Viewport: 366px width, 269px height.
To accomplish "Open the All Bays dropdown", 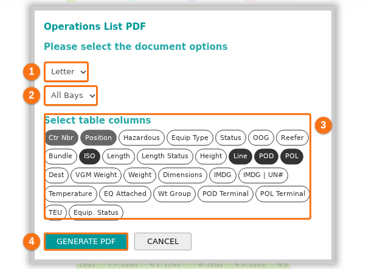I will pyautogui.click(x=71, y=96).
